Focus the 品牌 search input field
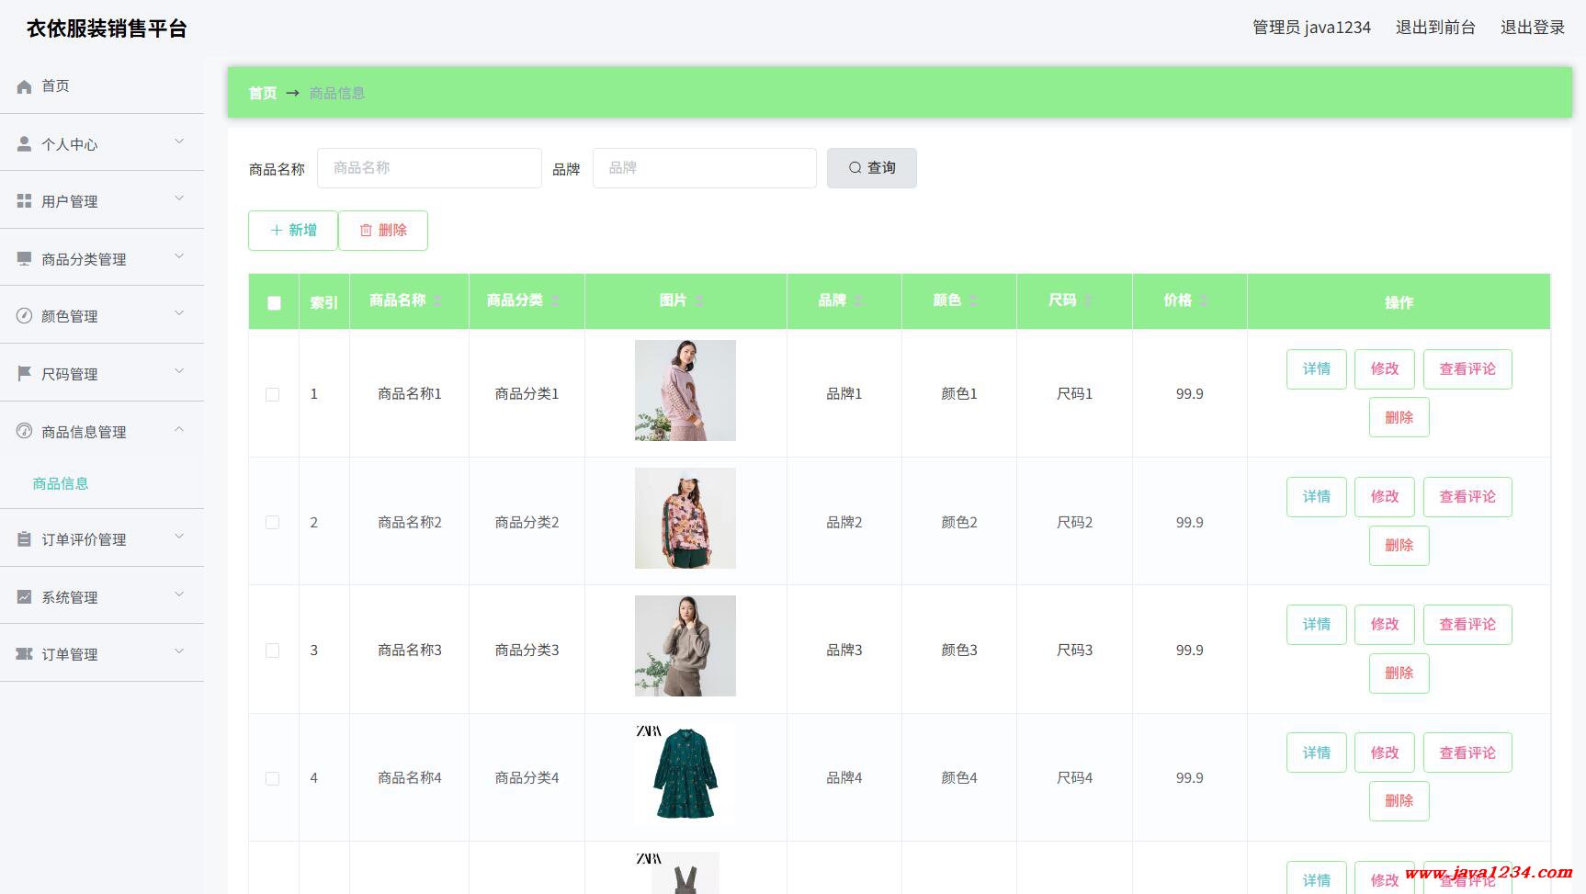 [705, 168]
